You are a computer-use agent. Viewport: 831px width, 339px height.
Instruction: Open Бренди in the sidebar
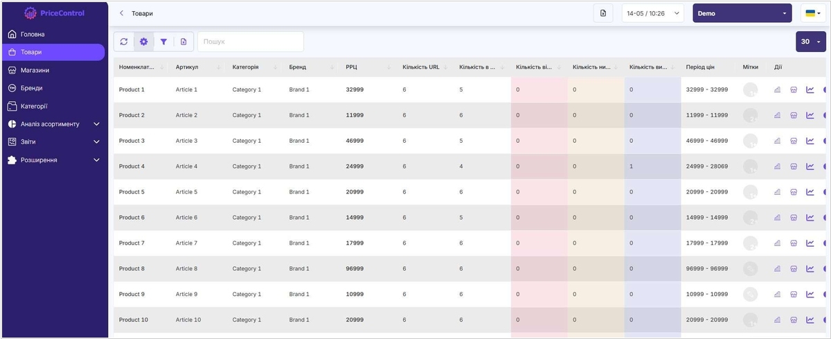coord(31,88)
